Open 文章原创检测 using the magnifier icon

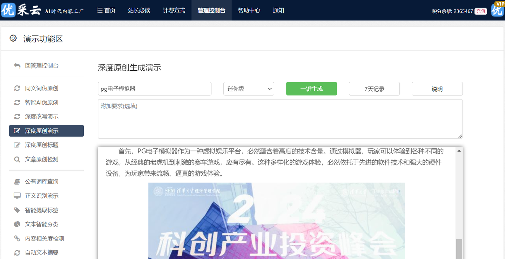pyautogui.click(x=17, y=159)
